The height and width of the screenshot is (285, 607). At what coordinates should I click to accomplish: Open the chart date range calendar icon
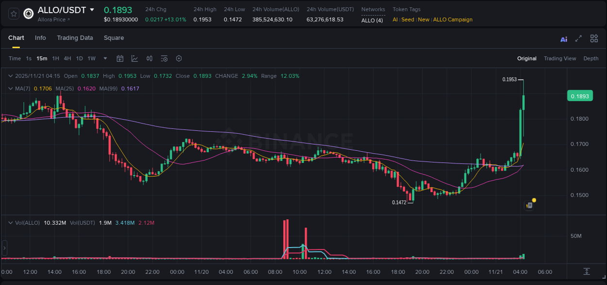(120, 58)
